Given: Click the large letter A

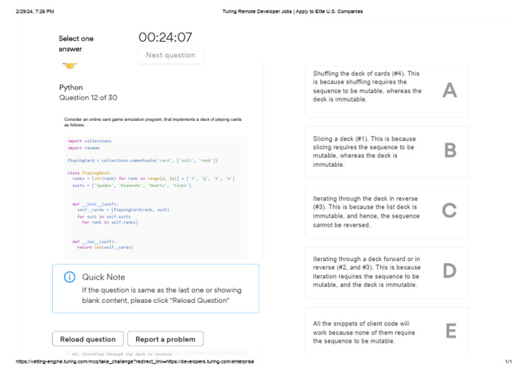Looking at the screenshot, I should click(450, 90).
